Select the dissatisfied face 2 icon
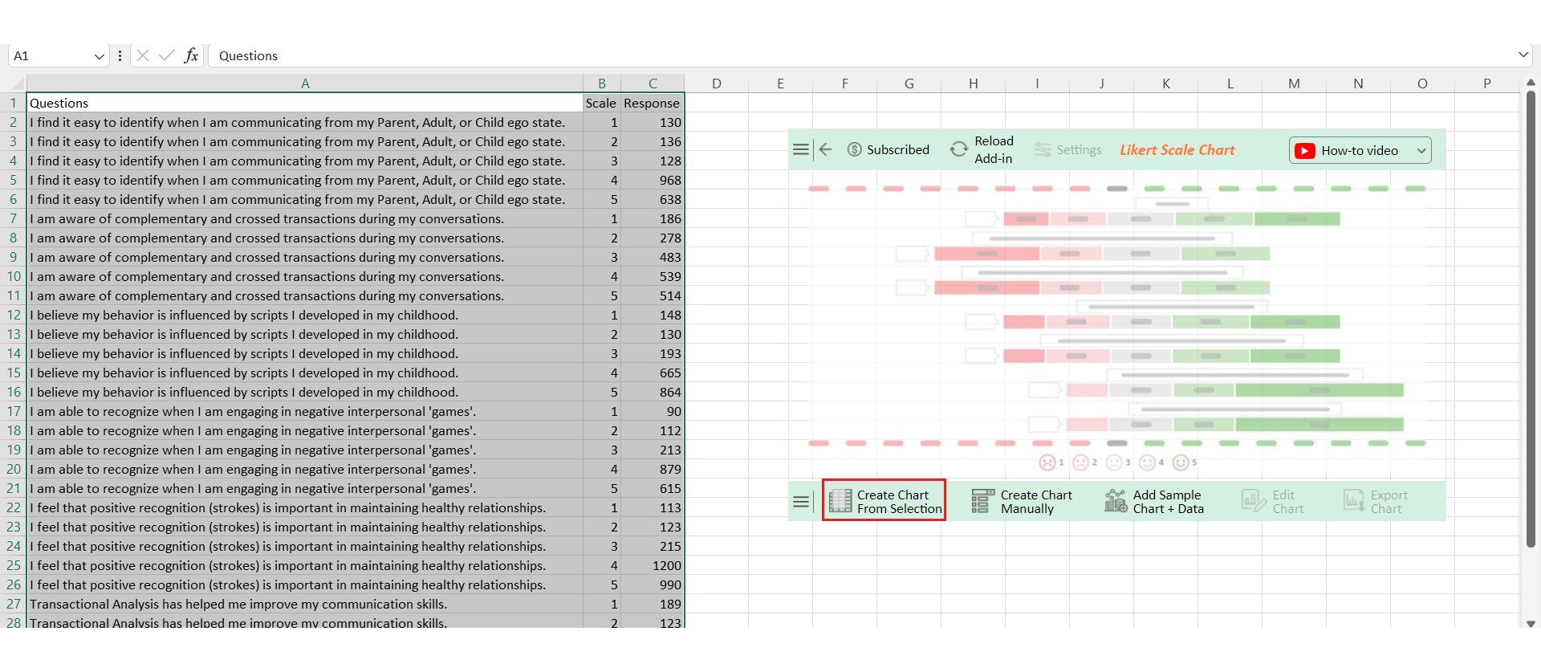The image size is (1541, 672). 1080,462
